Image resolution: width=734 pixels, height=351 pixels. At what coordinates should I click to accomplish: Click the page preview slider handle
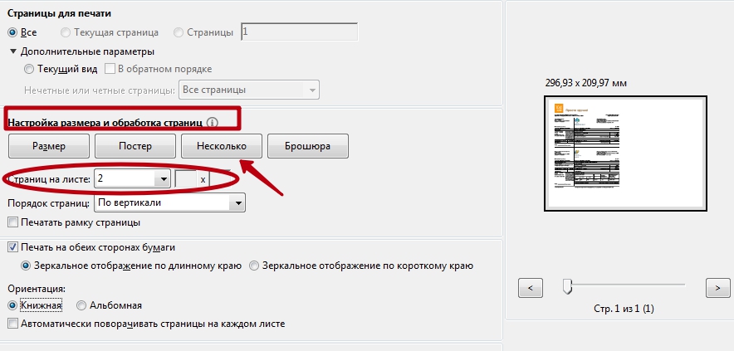[567, 286]
